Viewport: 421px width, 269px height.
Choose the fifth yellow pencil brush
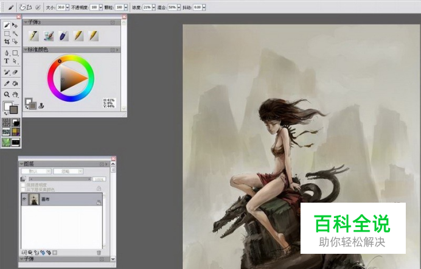[94, 36]
